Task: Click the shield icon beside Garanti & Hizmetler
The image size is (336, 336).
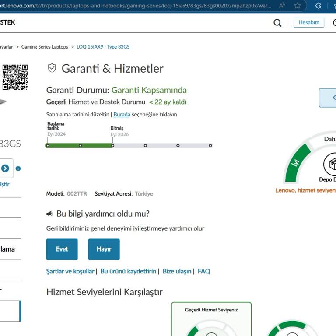Action: [52, 68]
